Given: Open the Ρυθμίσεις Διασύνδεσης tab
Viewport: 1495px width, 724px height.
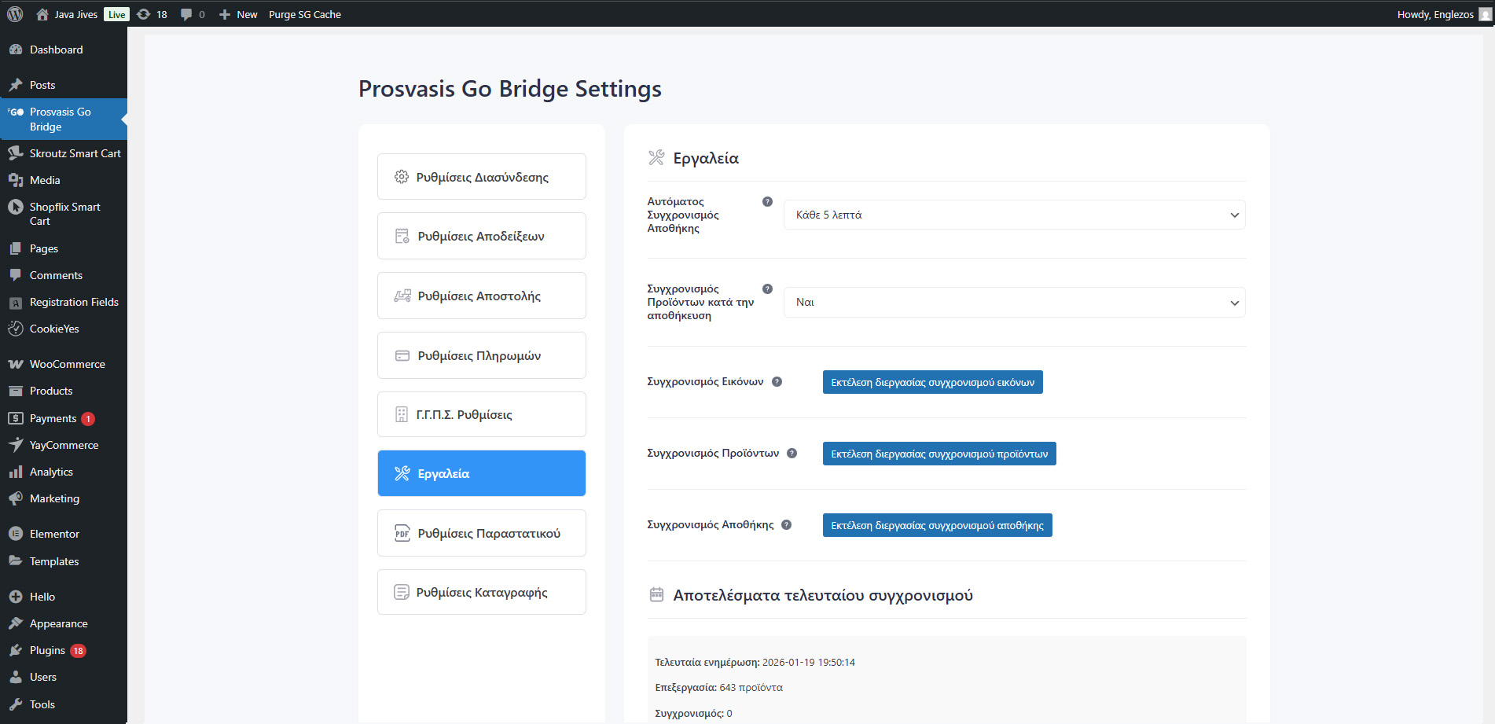Looking at the screenshot, I should coord(481,177).
